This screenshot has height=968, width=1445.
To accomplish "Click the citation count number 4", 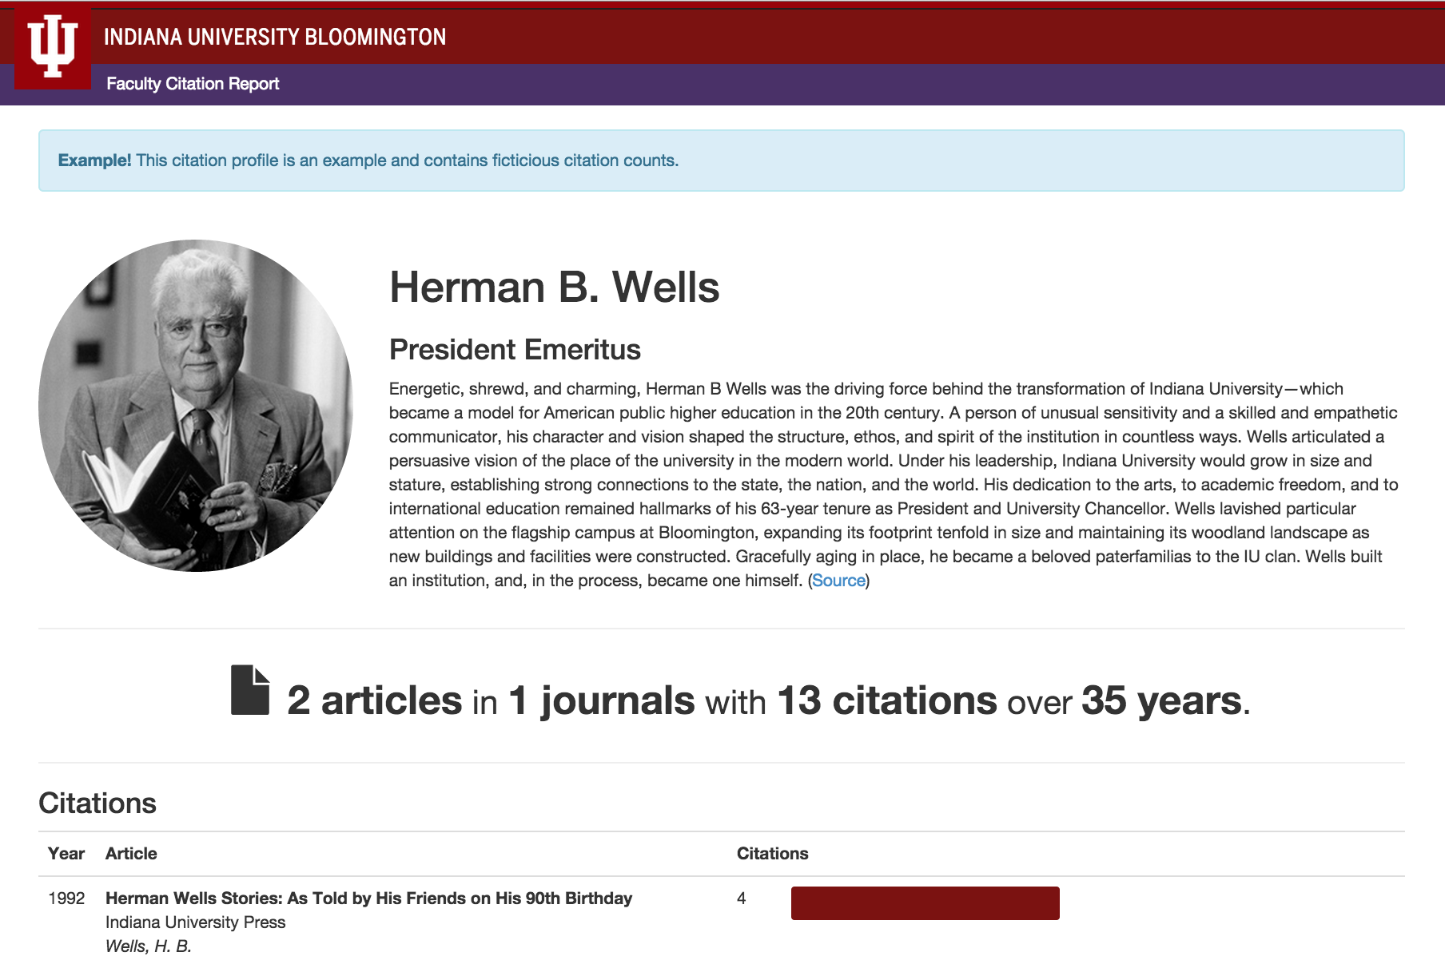I will pyautogui.click(x=742, y=899).
